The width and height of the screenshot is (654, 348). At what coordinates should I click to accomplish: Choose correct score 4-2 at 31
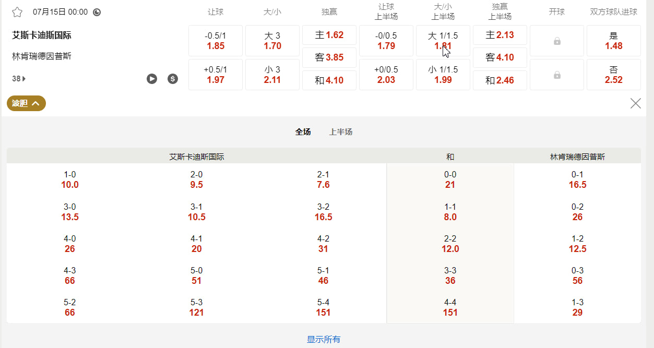tap(324, 244)
